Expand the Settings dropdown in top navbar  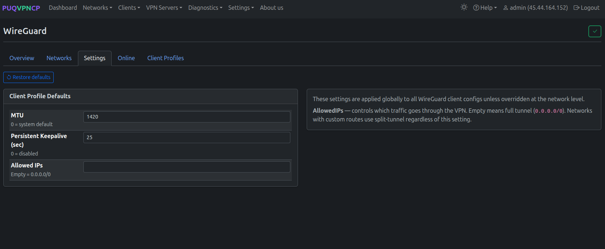tap(241, 8)
